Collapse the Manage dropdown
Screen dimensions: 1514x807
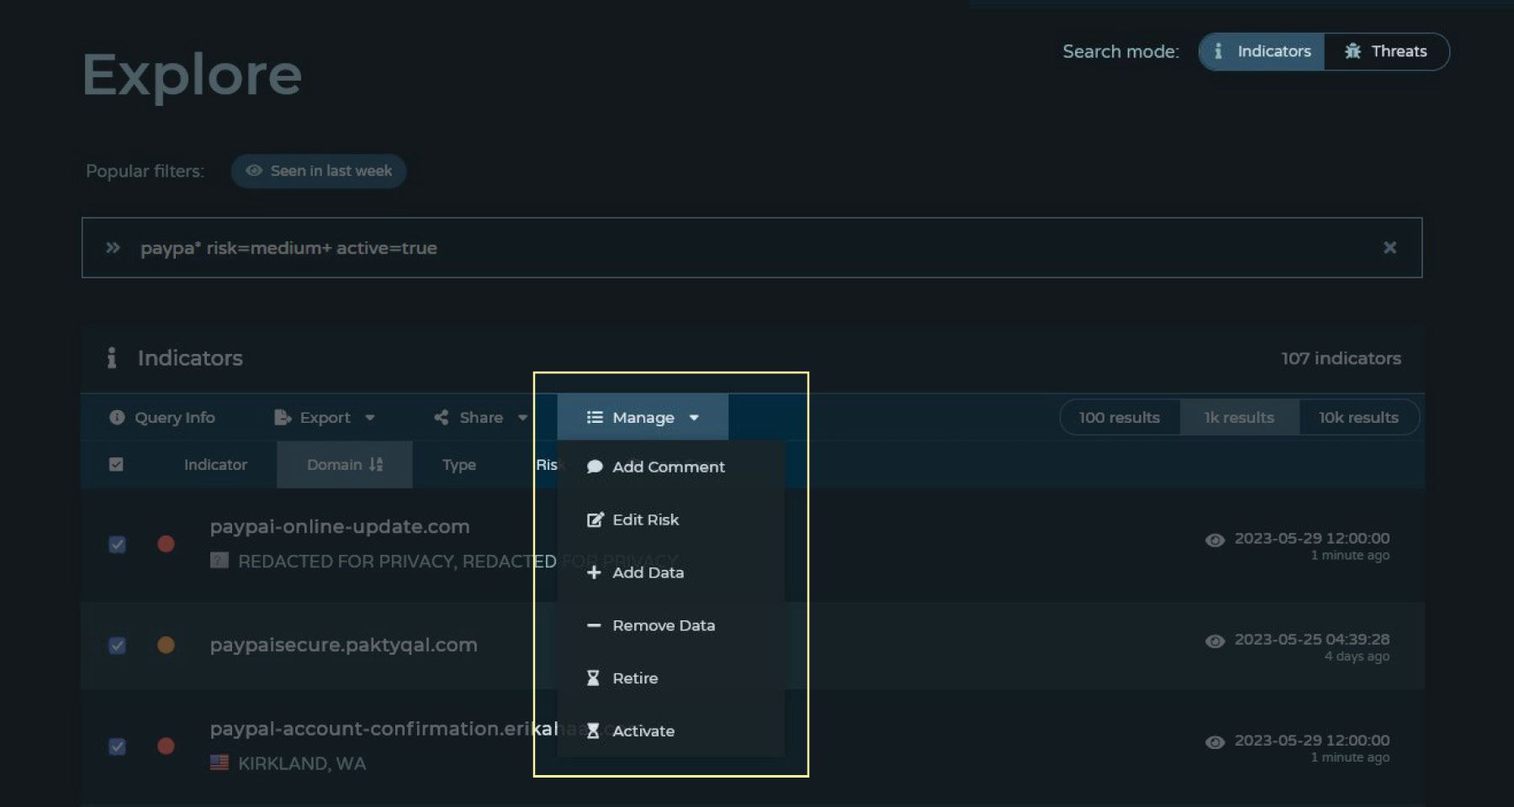(x=643, y=417)
